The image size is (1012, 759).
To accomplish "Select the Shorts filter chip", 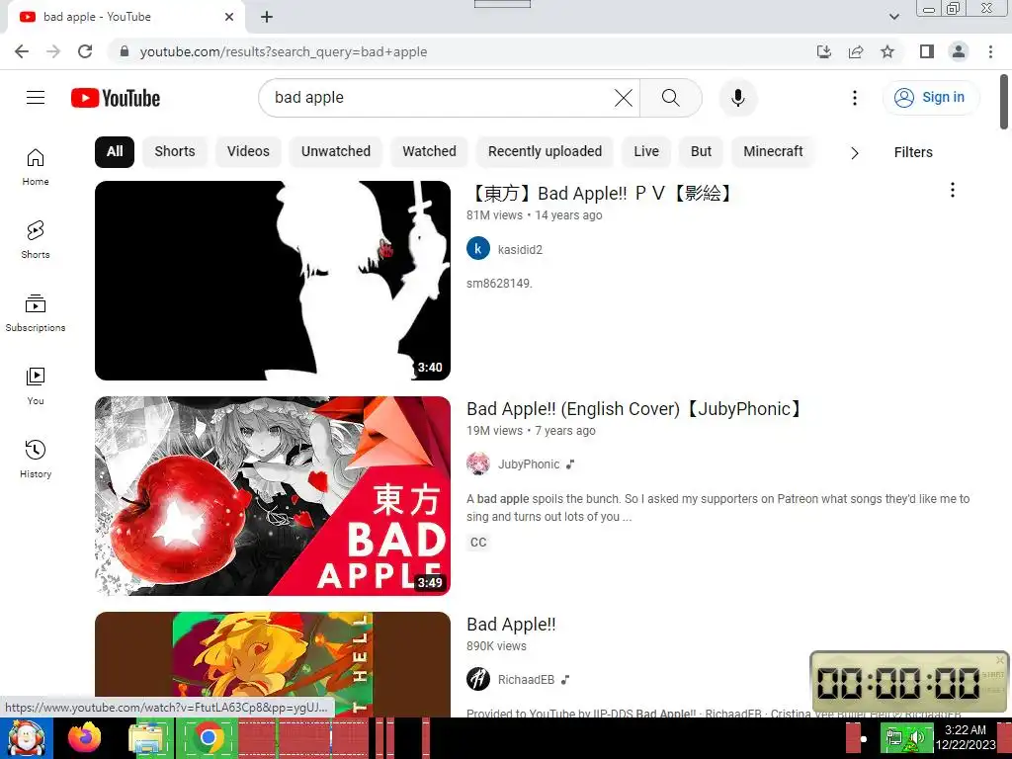I will [x=175, y=151].
